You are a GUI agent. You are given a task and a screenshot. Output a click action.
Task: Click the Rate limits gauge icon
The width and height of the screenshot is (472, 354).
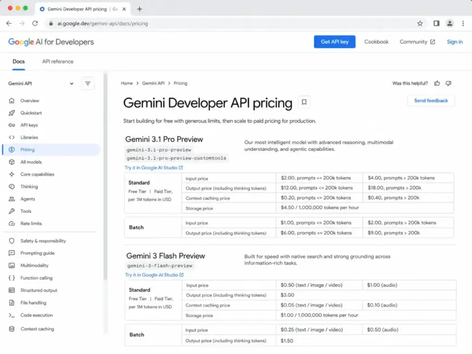[12, 224]
